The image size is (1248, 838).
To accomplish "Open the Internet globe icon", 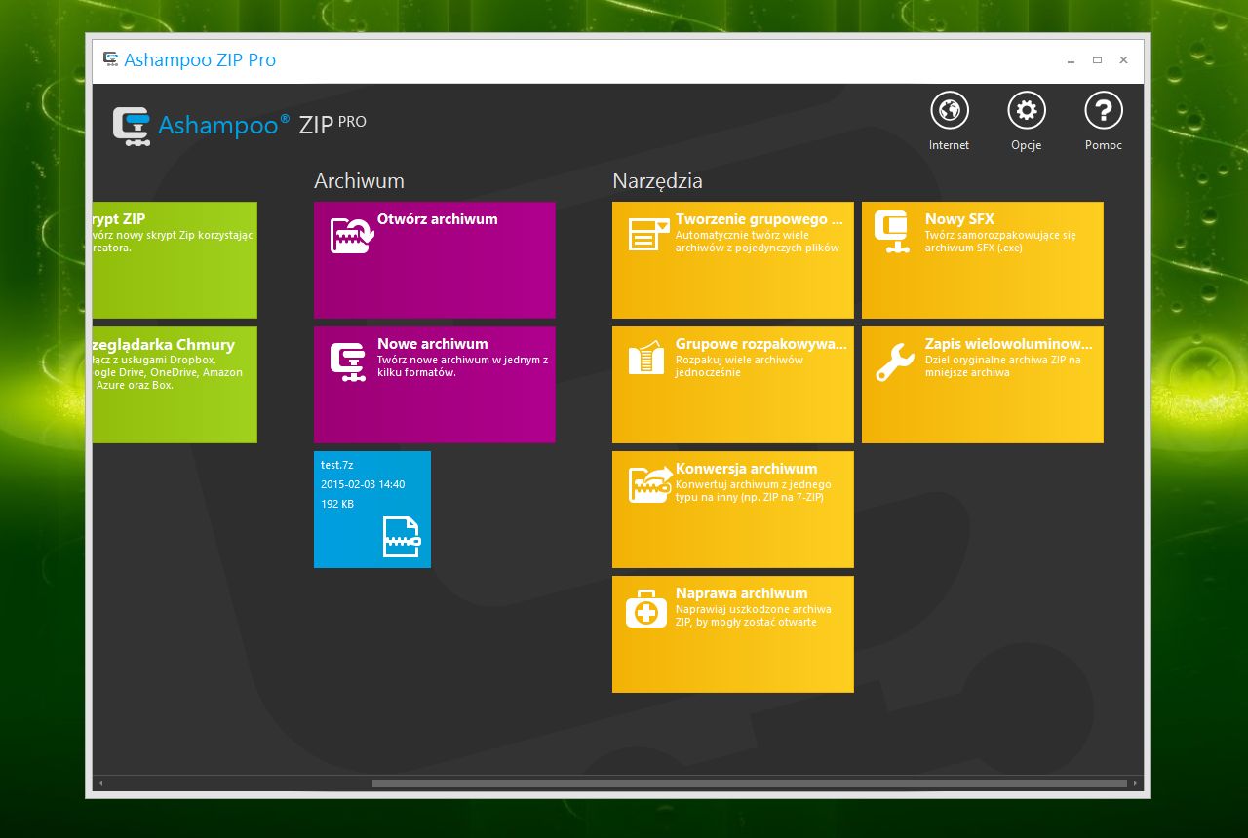I will pyautogui.click(x=949, y=110).
